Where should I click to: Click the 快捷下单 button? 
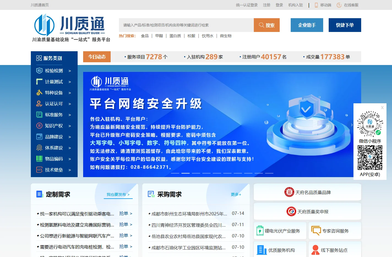tap(345, 25)
